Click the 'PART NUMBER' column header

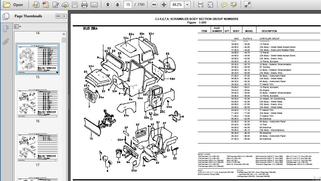217,30
